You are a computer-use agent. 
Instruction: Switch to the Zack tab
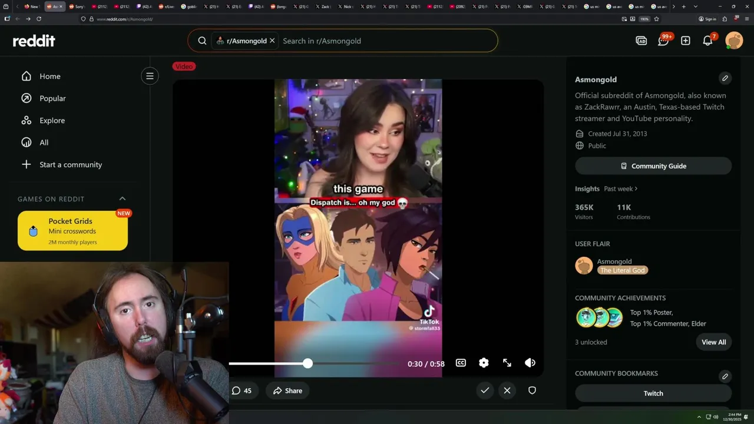pyautogui.click(x=323, y=6)
